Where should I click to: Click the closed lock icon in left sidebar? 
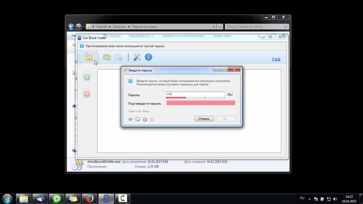(x=87, y=76)
